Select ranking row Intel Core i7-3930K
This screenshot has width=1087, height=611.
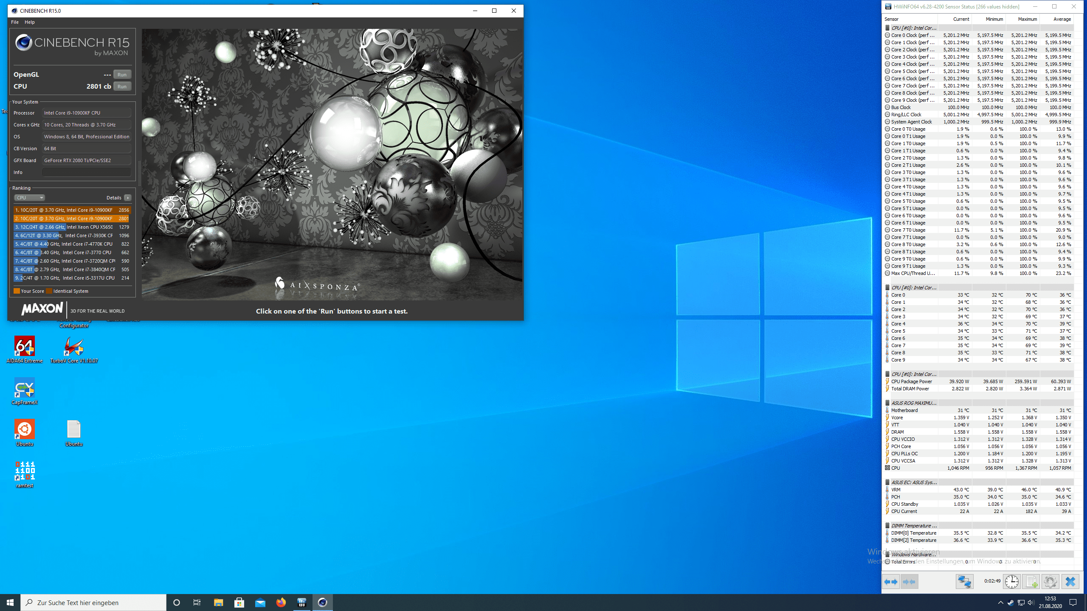[72, 235]
